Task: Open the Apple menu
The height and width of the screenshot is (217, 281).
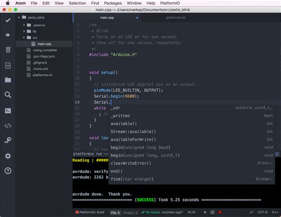Action: pyautogui.click(x=8, y=3)
